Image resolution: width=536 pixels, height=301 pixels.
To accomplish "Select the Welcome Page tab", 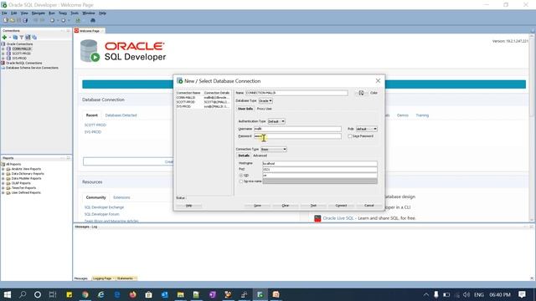I will coord(90,31).
